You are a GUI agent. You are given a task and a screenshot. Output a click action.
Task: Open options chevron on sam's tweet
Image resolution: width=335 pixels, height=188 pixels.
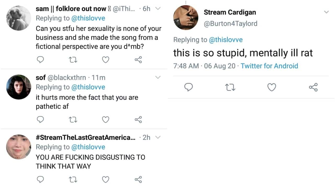pos(158,8)
